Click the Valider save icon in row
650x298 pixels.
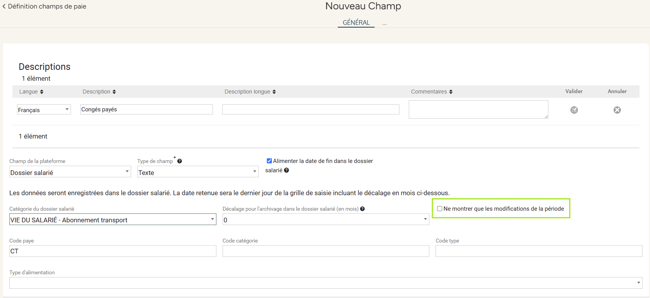coord(574,110)
